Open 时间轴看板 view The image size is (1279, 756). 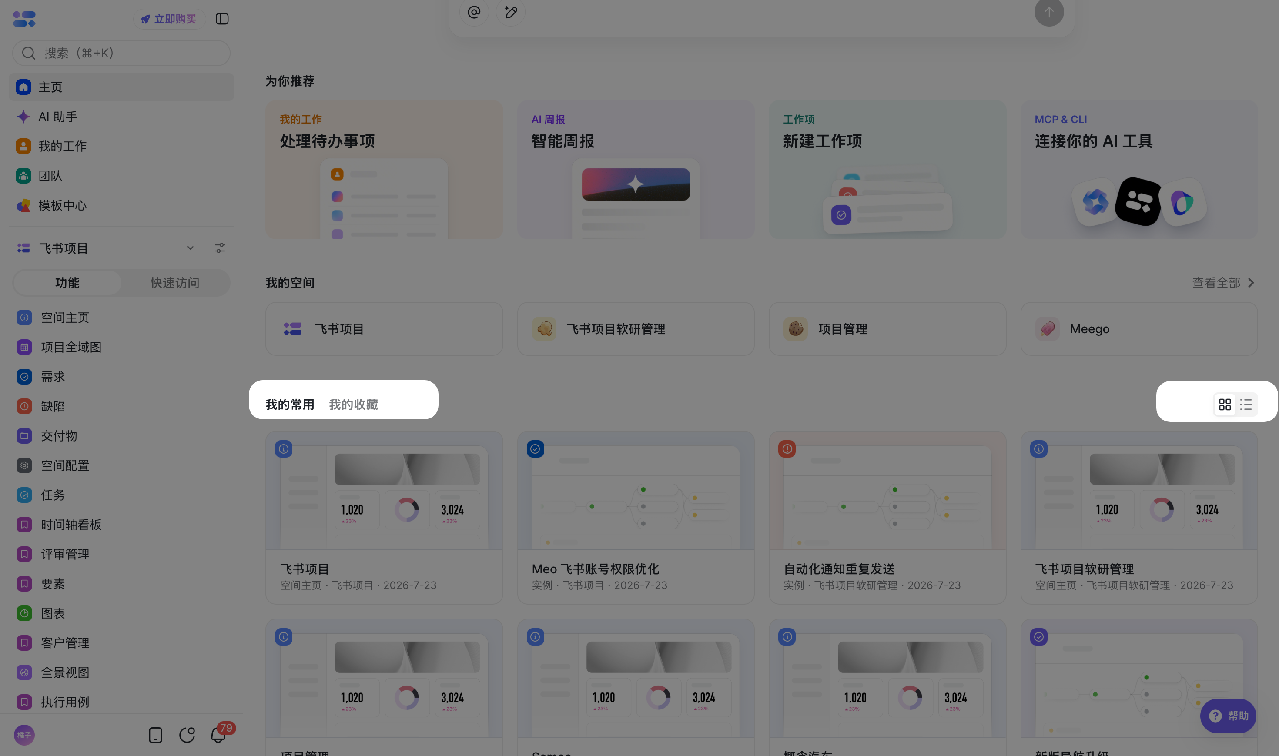coord(121,524)
